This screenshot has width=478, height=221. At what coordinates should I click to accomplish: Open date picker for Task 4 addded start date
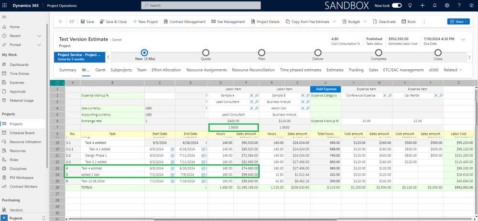pyautogui.click(x=173, y=168)
